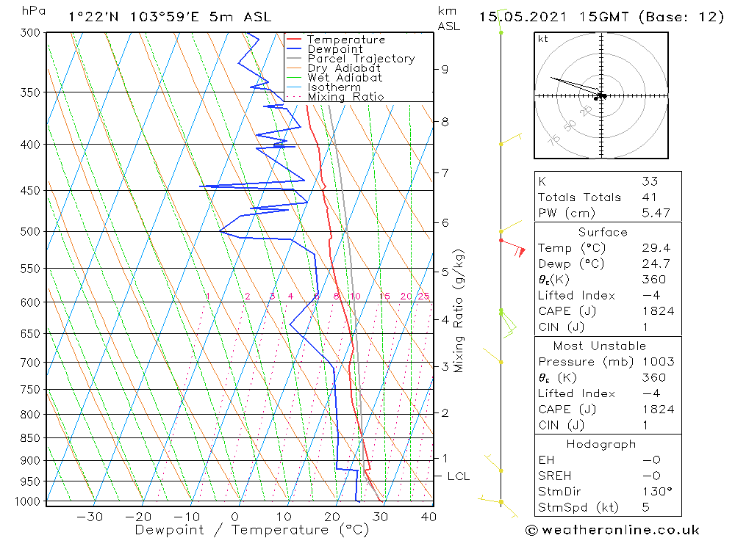
Task: Click the mixing ratio 25 label
Action: [424, 297]
